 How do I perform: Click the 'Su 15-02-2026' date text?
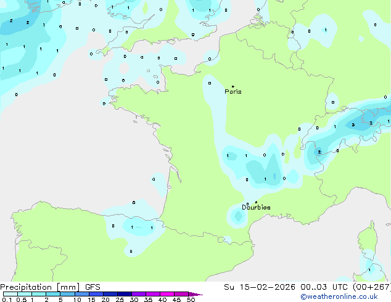[260, 287]
